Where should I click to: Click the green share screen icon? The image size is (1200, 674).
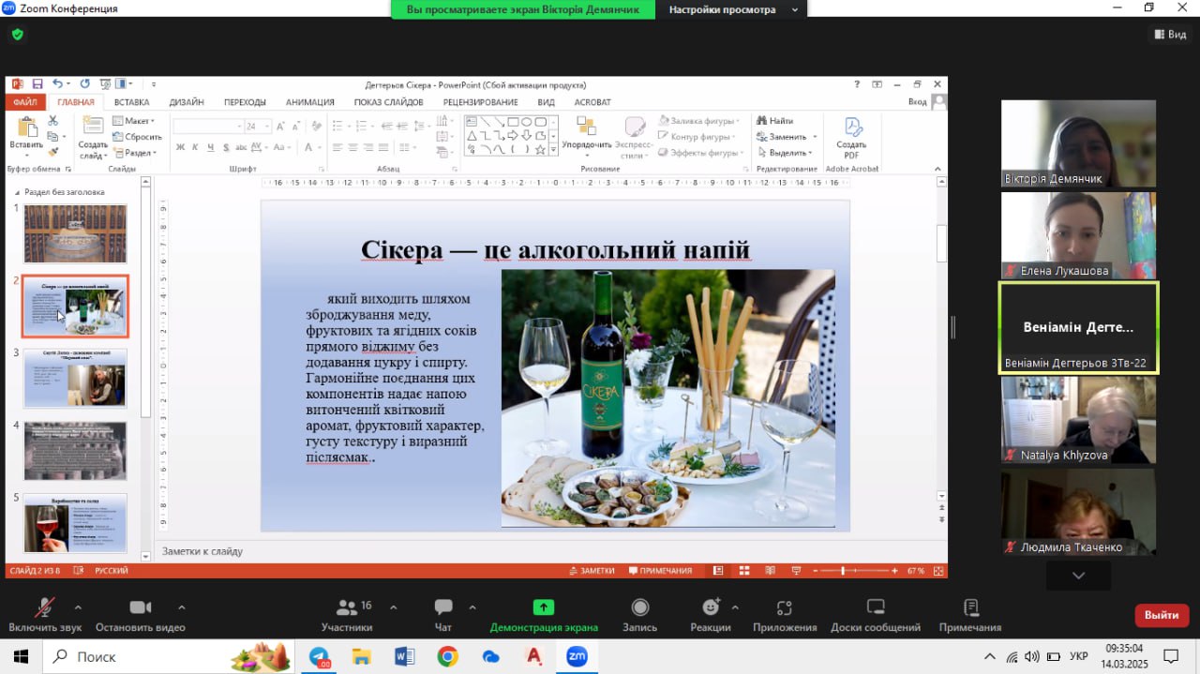(x=544, y=607)
